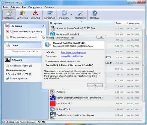Open the Автозапуск startup manager
The image size is (147, 125).
click(x=50, y=15)
